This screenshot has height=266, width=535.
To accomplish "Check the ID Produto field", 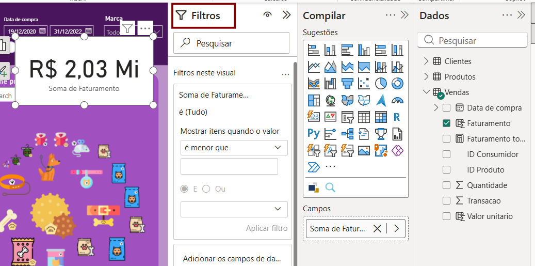I will pyautogui.click(x=446, y=170).
